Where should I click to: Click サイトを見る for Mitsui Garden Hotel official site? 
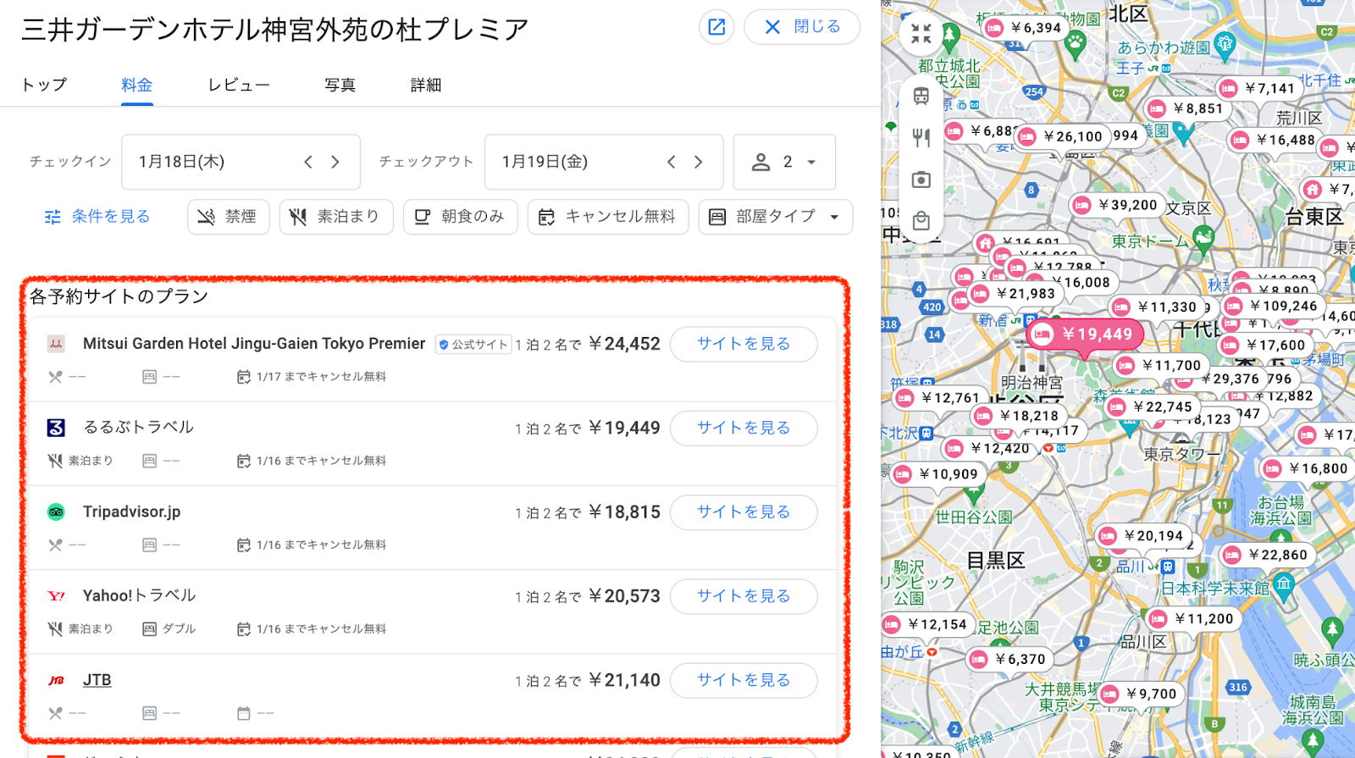point(744,344)
